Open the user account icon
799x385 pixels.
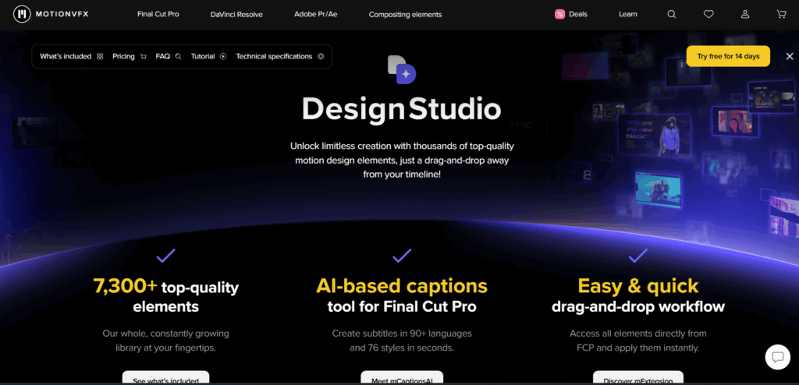click(745, 14)
